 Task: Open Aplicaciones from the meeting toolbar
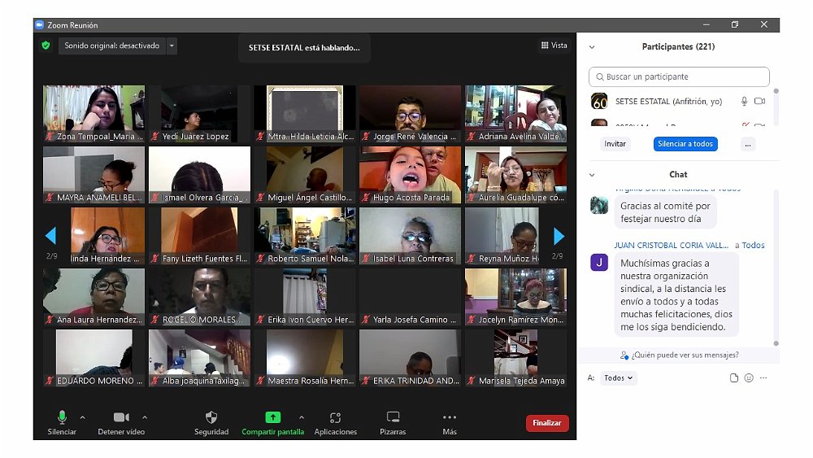pyautogui.click(x=335, y=418)
